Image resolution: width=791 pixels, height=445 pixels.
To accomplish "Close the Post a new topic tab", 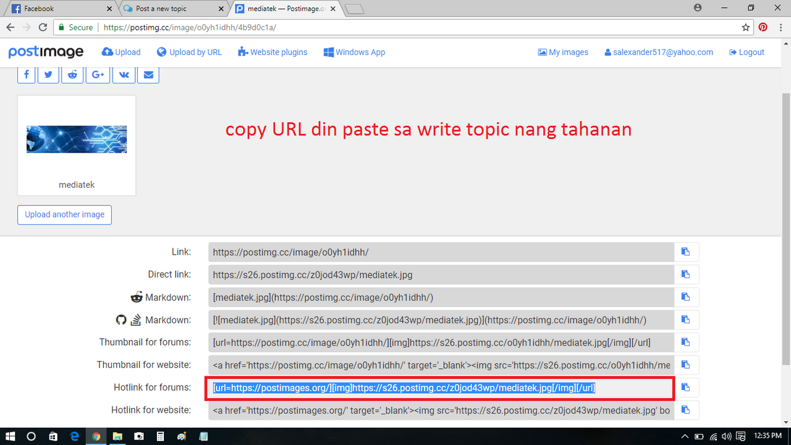I will coord(221,9).
